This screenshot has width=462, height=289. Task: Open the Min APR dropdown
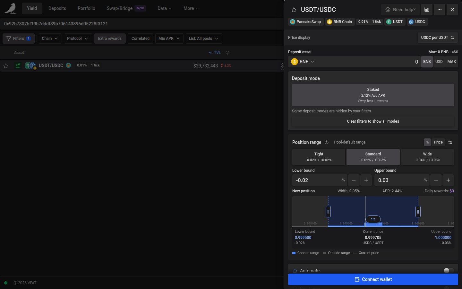[169, 39]
